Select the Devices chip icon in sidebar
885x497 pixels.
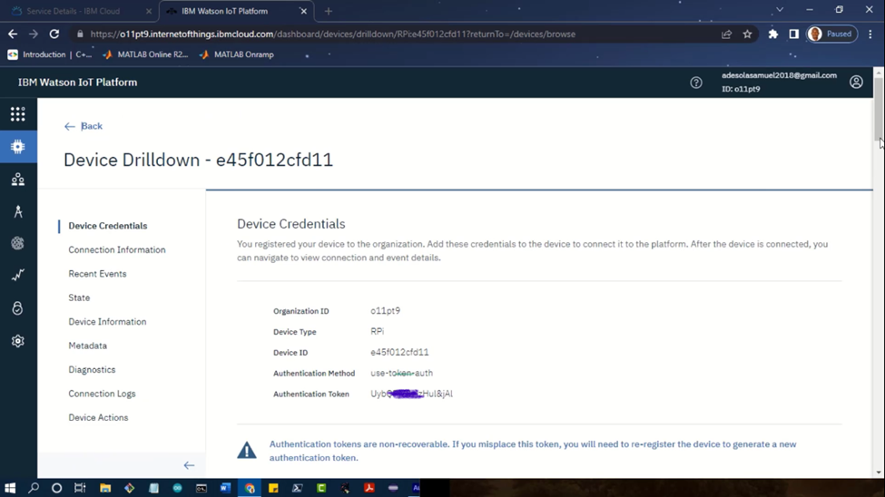click(x=18, y=147)
